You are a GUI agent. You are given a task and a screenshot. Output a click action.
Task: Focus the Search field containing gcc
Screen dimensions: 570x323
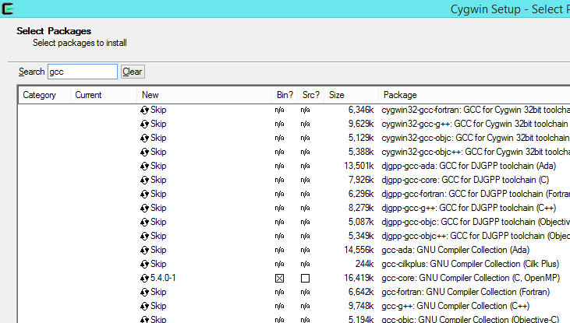click(x=83, y=72)
